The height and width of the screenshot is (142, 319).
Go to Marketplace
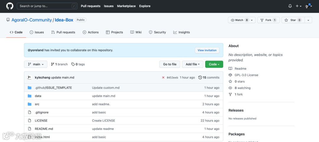(126, 6)
